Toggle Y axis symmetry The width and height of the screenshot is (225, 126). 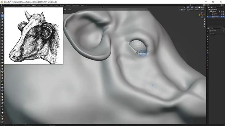click(183, 10)
